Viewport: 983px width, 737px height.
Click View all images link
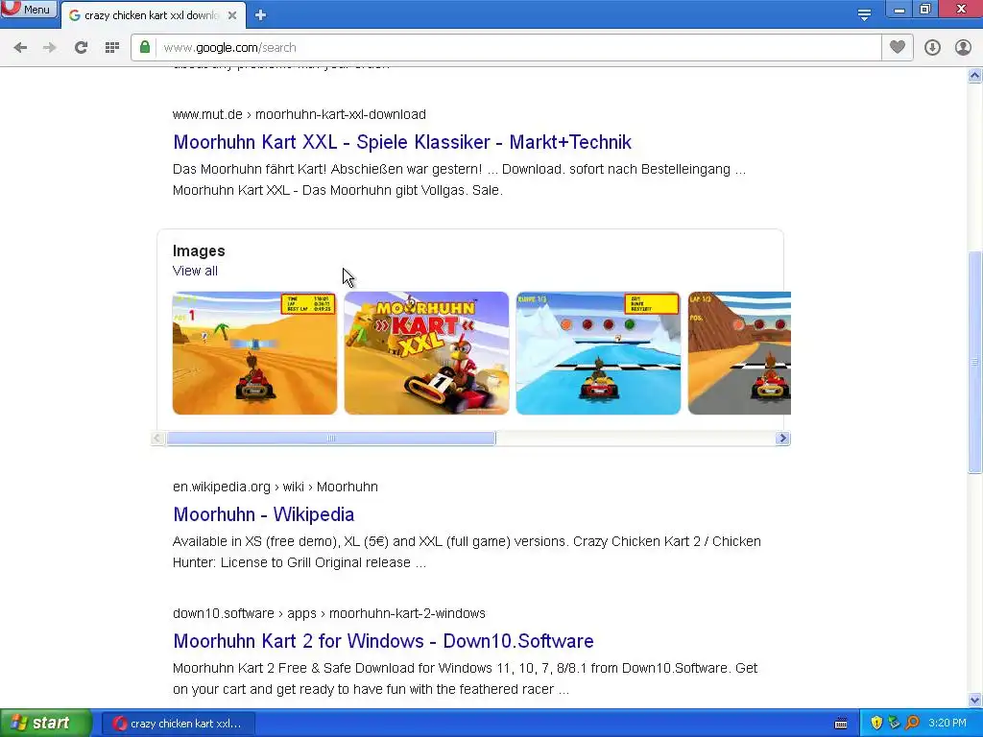195,271
